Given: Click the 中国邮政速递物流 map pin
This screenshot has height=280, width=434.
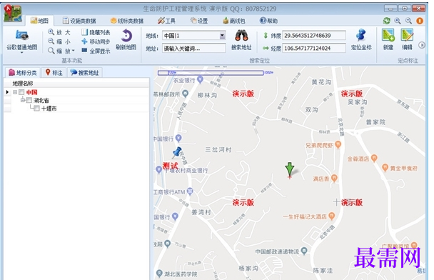Looking at the screenshot, I should 304,251.
